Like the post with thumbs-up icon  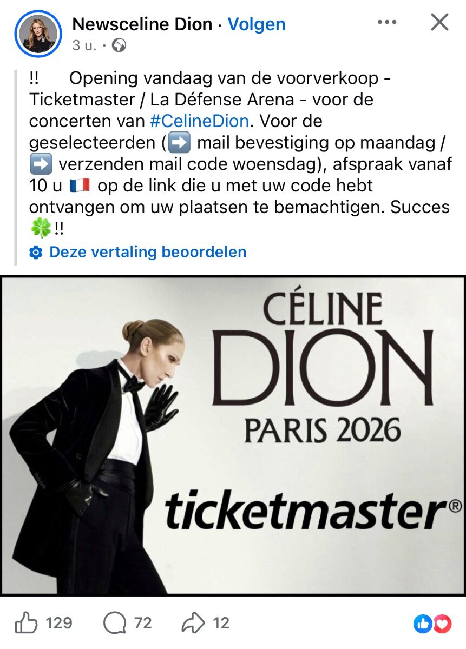(x=26, y=624)
